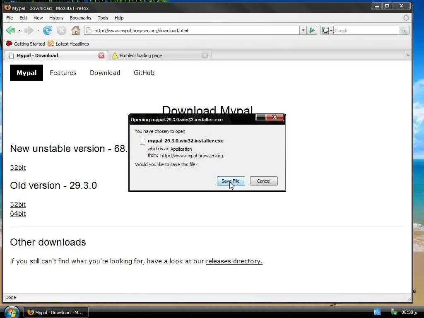Click the network tray icon
Image resolution: width=424 pixels, height=318 pixels.
pyautogui.click(x=394, y=312)
